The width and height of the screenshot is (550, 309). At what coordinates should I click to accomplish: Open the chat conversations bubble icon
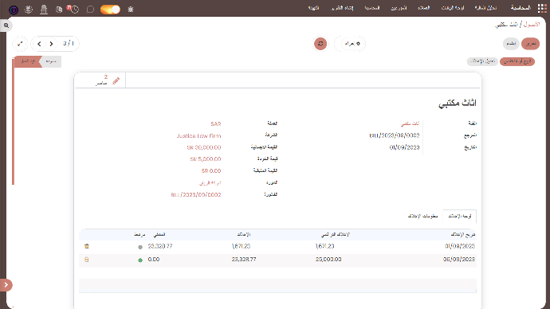pos(90,10)
